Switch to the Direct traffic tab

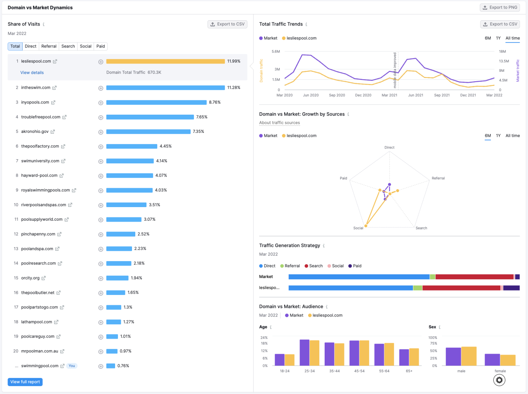[31, 46]
